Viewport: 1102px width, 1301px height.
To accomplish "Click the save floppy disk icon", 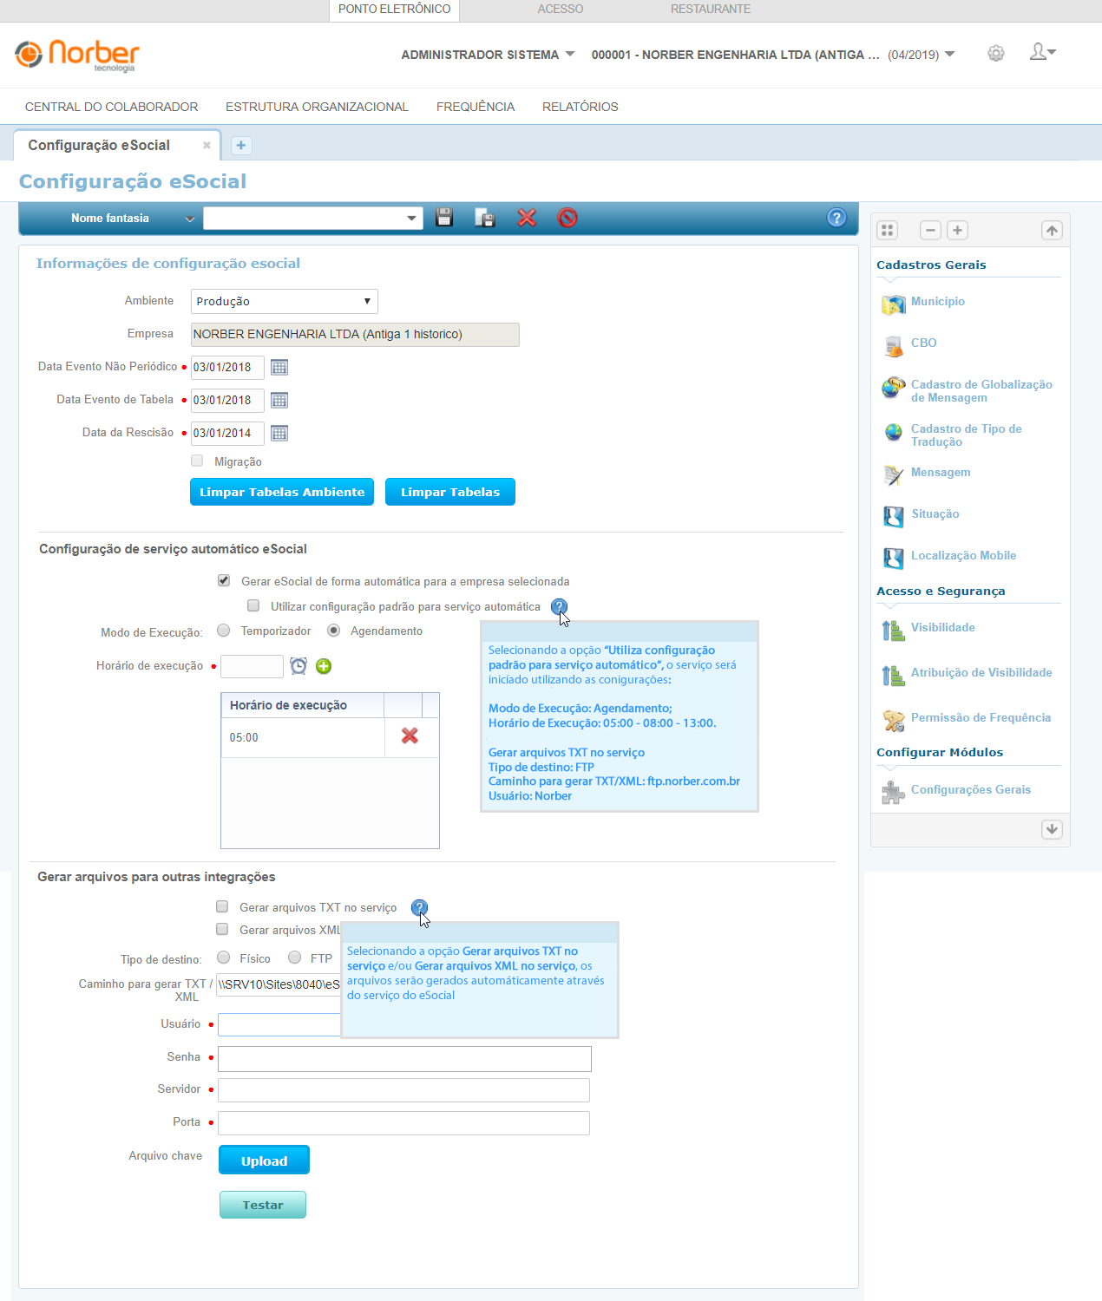I will (x=444, y=218).
